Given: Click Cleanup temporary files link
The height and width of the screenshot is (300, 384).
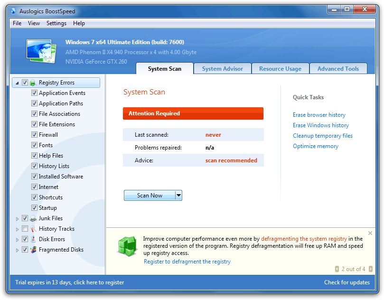Looking at the screenshot, I should point(323,136).
